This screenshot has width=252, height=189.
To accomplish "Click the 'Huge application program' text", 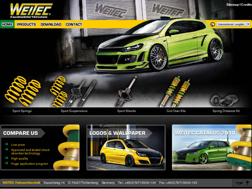I will tap(29, 164).
